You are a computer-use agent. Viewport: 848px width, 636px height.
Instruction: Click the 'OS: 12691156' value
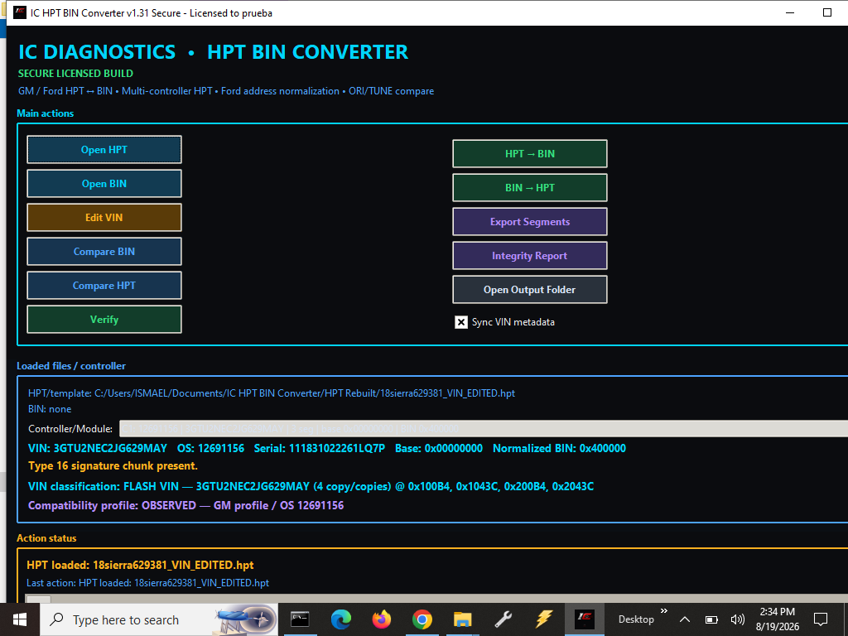pos(210,448)
